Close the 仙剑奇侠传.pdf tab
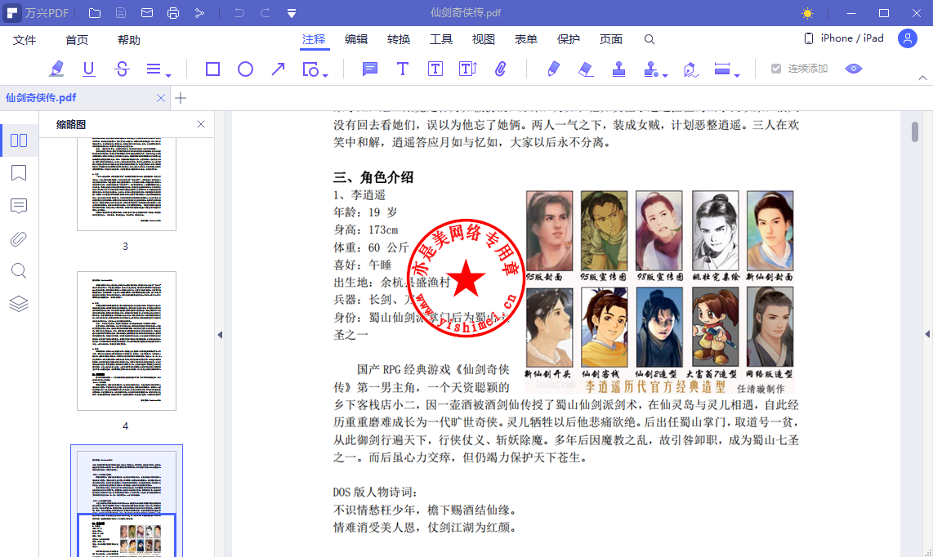This screenshot has height=557, width=933. click(161, 98)
